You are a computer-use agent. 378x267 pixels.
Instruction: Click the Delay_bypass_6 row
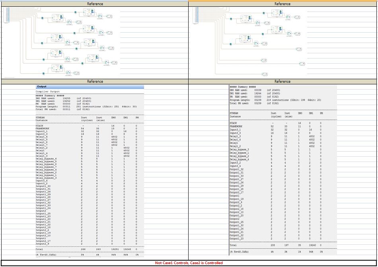point(87,159)
